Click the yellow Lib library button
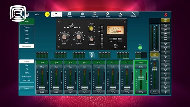The width and height of the screenshot is (190, 107). [47, 15]
